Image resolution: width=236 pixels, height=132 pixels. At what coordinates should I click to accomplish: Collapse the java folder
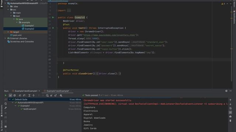14,19
